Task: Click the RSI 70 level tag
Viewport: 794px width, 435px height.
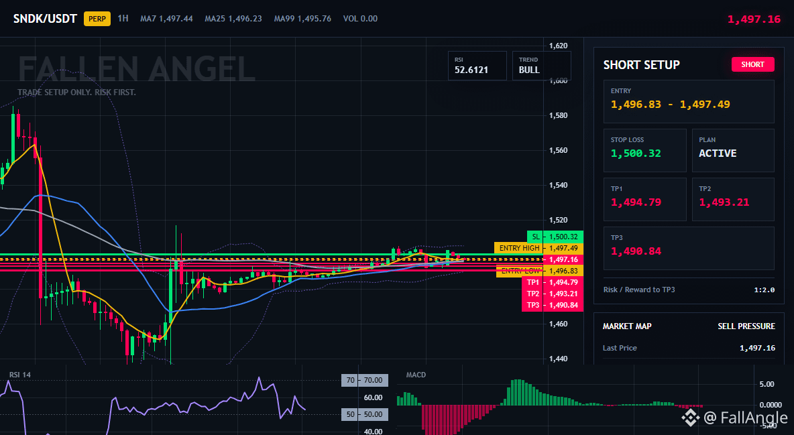Action: point(365,380)
